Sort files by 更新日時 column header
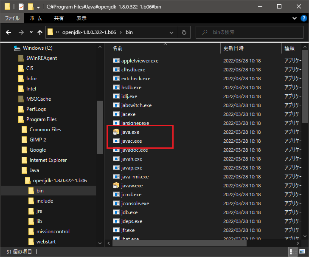 (x=234, y=48)
